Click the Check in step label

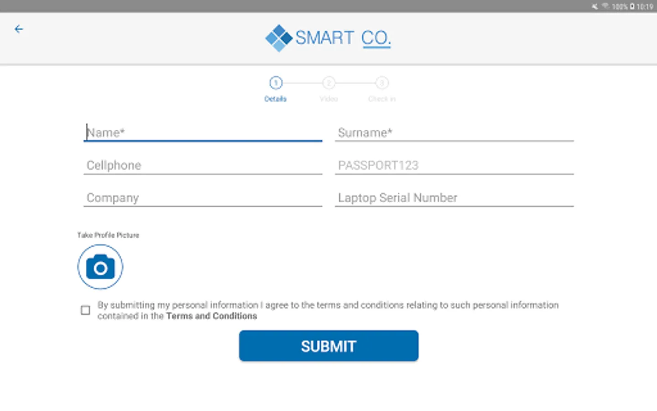click(381, 99)
